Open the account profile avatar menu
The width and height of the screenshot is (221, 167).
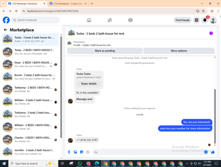pyautogui.click(x=213, y=20)
